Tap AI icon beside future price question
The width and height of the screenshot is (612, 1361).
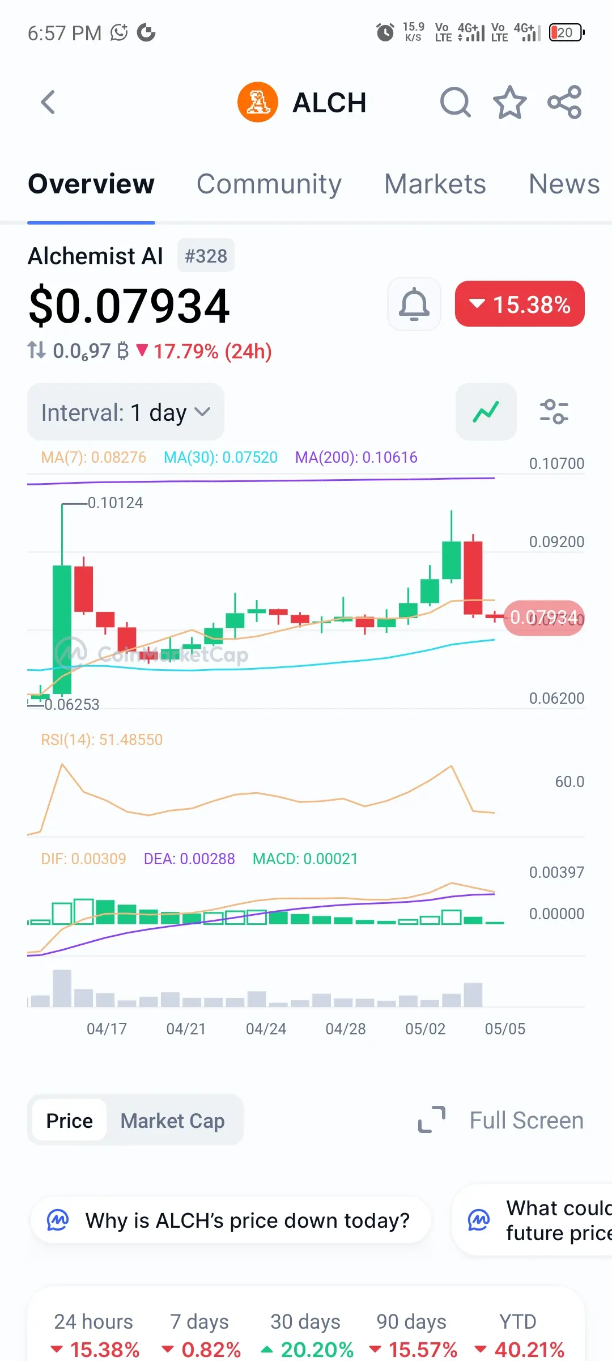tap(478, 1220)
